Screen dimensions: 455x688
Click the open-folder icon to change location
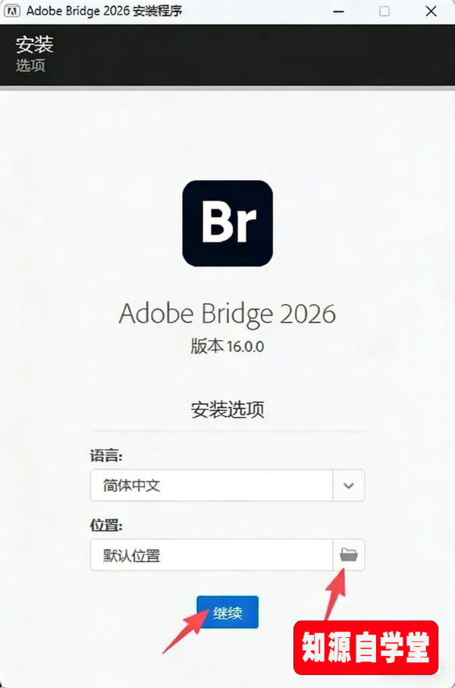coord(348,555)
